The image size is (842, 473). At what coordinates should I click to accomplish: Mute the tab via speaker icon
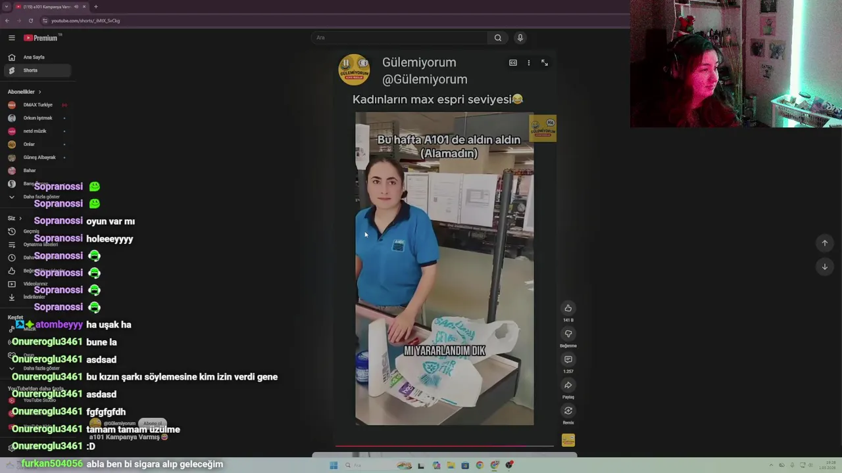(x=76, y=7)
